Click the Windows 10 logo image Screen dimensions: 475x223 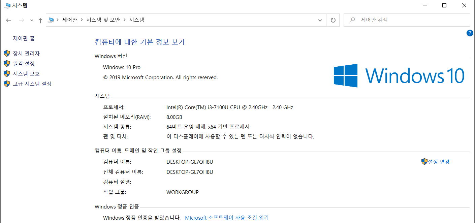pos(399,75)
